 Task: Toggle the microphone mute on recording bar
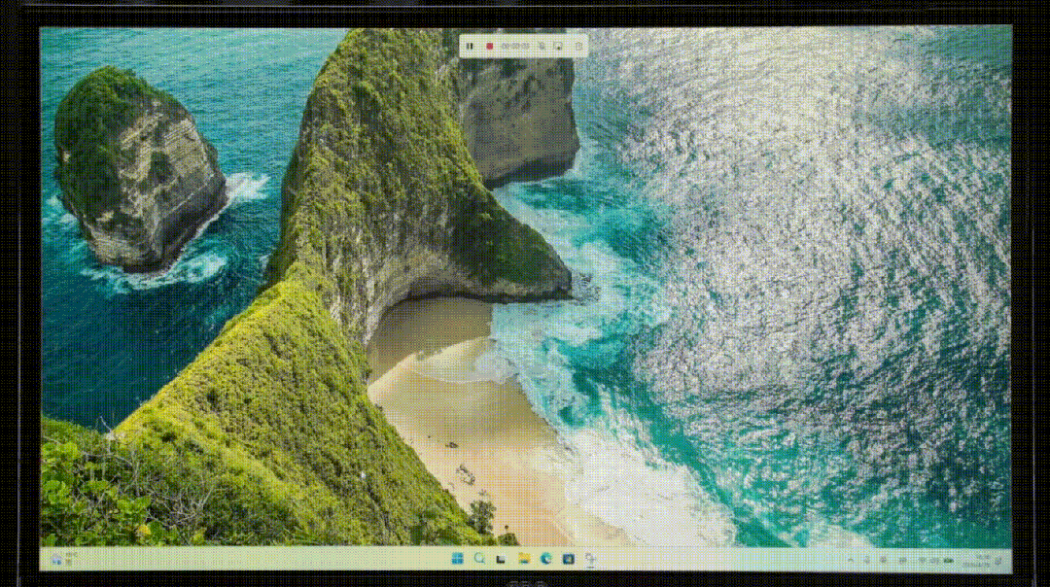click(542, 47)
